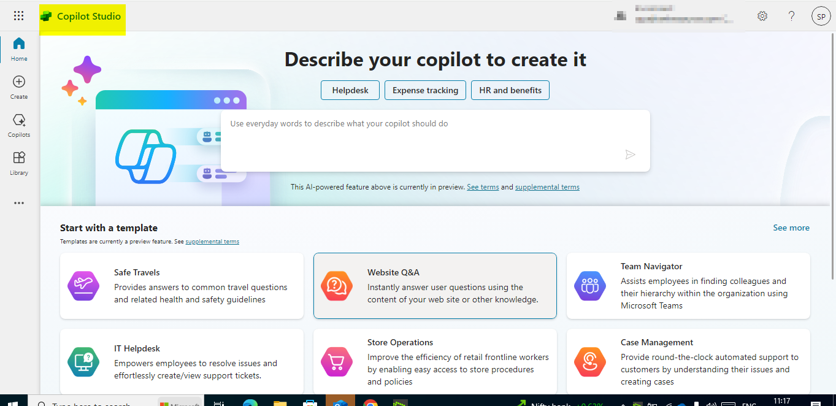Open Copilots in the left sidebar
The height and width of the screenshot is (406, 836).
click(x=19, y=125)
